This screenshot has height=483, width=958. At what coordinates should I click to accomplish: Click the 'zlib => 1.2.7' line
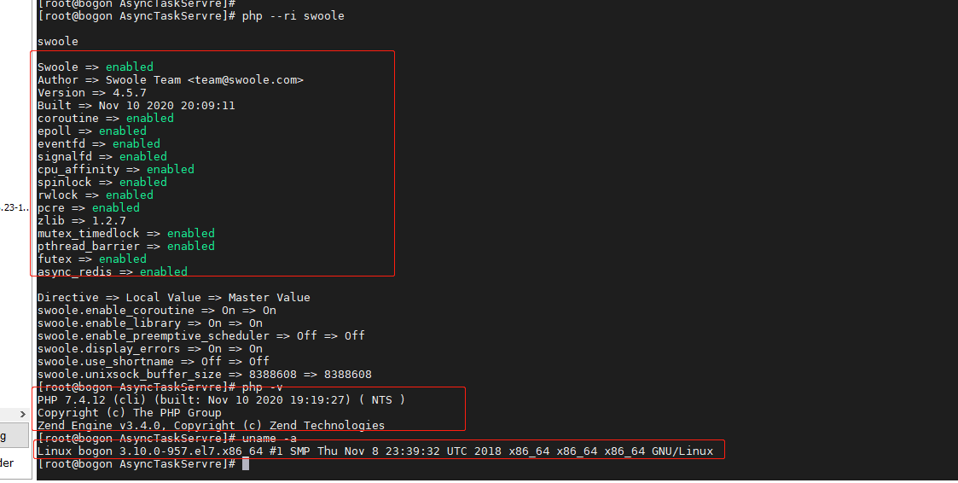[82, 221]
